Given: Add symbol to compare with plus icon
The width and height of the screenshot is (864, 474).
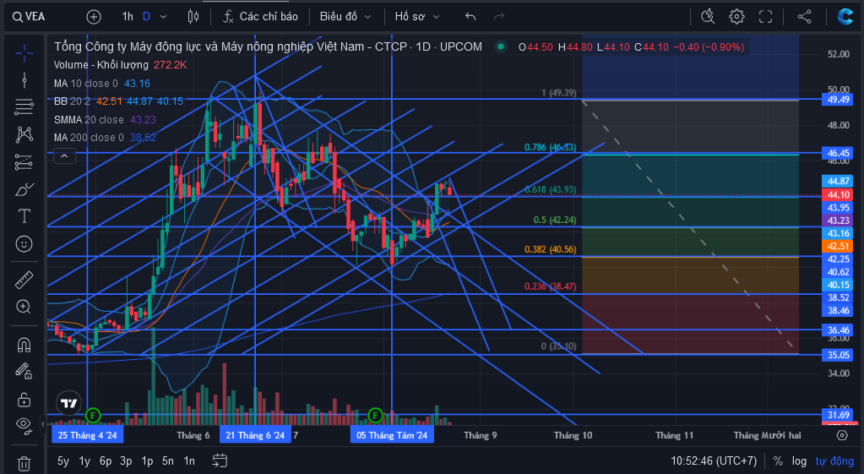Looking at the screenshot, I should point(94,17).
